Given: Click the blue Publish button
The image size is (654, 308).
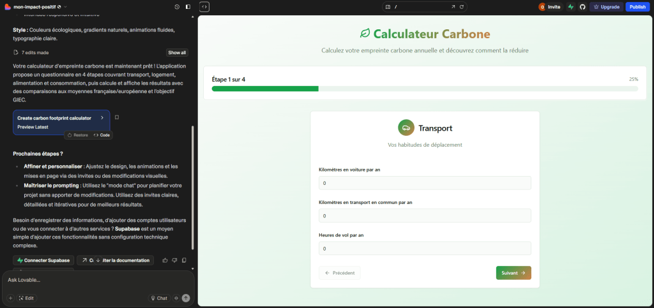Looking at the screenshot, I should 637,6.
